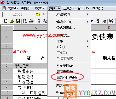Viewport: 116px width, 99px height.
Task: Expand the 关键字(K) submenu
Action: coord(69,14)
